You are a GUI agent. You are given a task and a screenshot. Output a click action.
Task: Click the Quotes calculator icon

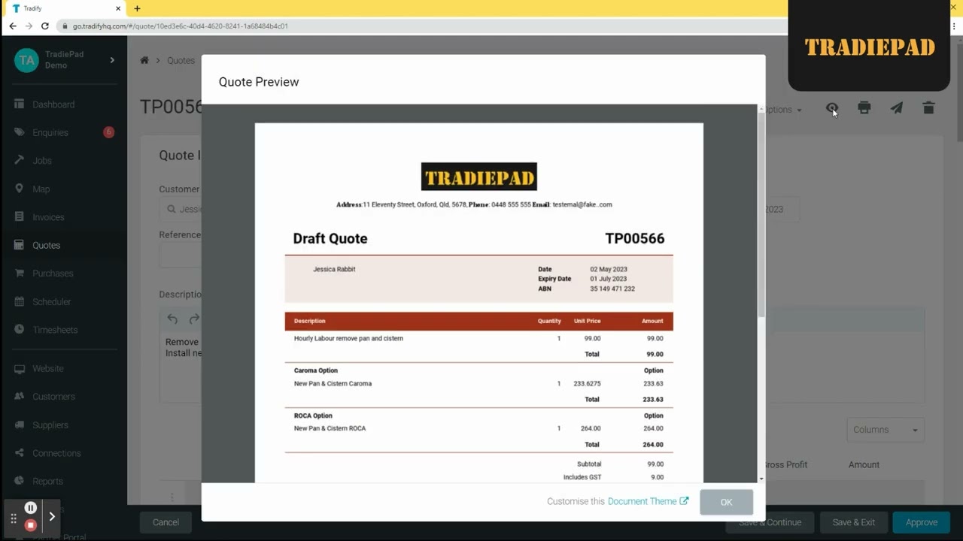(20, 245)
